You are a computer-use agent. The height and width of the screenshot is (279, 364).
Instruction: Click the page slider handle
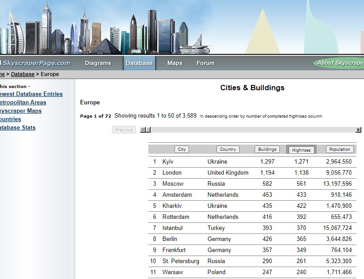148,130
